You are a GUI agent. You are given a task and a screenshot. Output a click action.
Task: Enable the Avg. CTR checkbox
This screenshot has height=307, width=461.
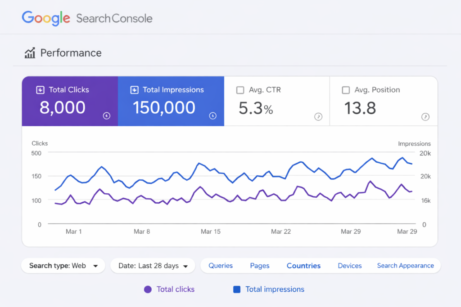point(240,90)
